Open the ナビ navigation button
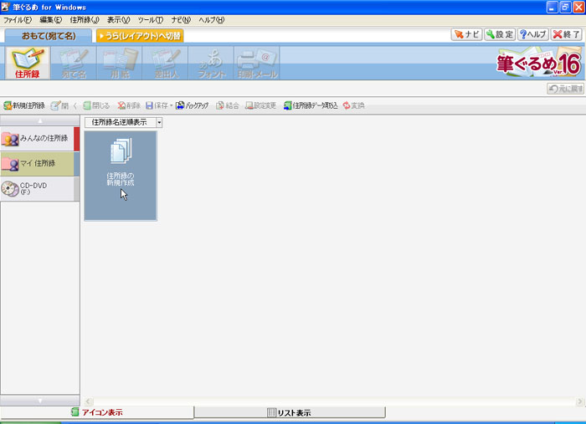 click(x=466, y=34)
